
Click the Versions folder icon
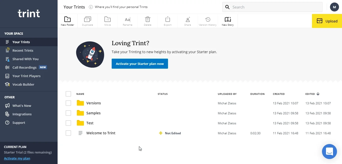[80, 103]
